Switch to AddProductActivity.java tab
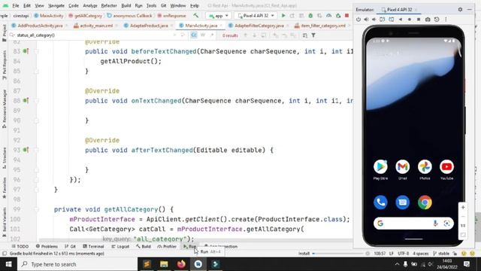The width and height of the screenshot is (481, 271). pyautogui.click(x=40, y=26)
